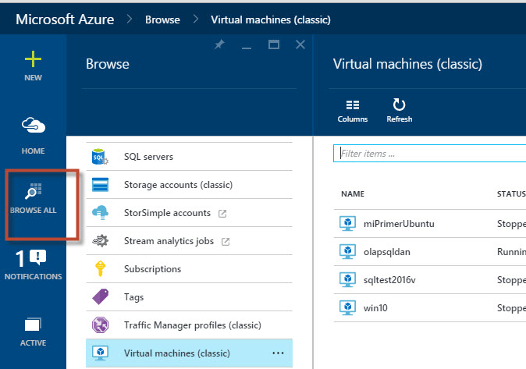This screenshot has height=369, width=526.
Task: Open BROWSE ALL in sidebar
Action: click(x=34, y=191)
